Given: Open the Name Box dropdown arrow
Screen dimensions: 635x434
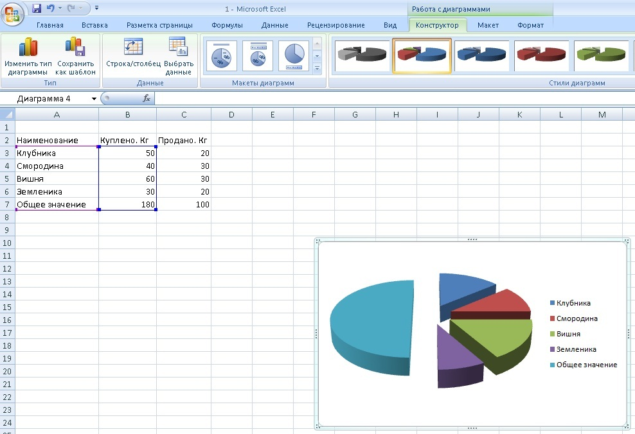Looking at the screenshot, I should (x=94, y=99).
